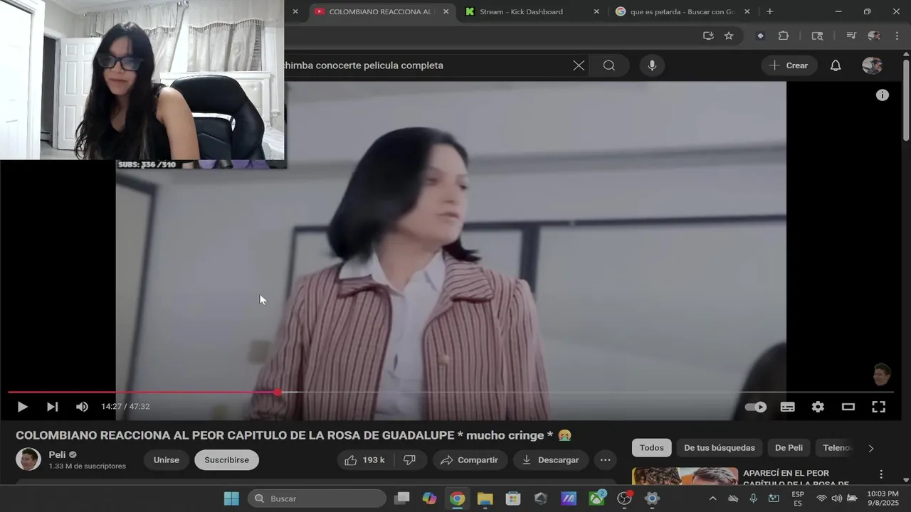Open the Chrome profile avatar
This screenshot has height=512, width=911.
pyautogui.click(x=874, y=36)
